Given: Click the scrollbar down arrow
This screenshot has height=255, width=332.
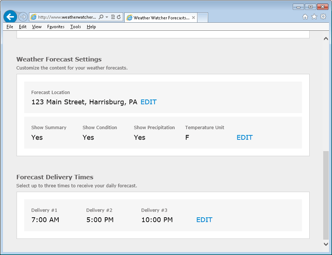Looking at the screenshot, I should pyautogui.click(x=326, y=244).
